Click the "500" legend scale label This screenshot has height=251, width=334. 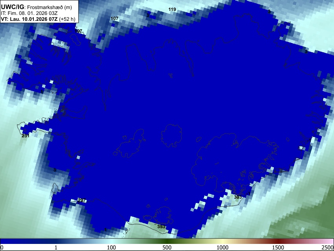pos(167,247)
